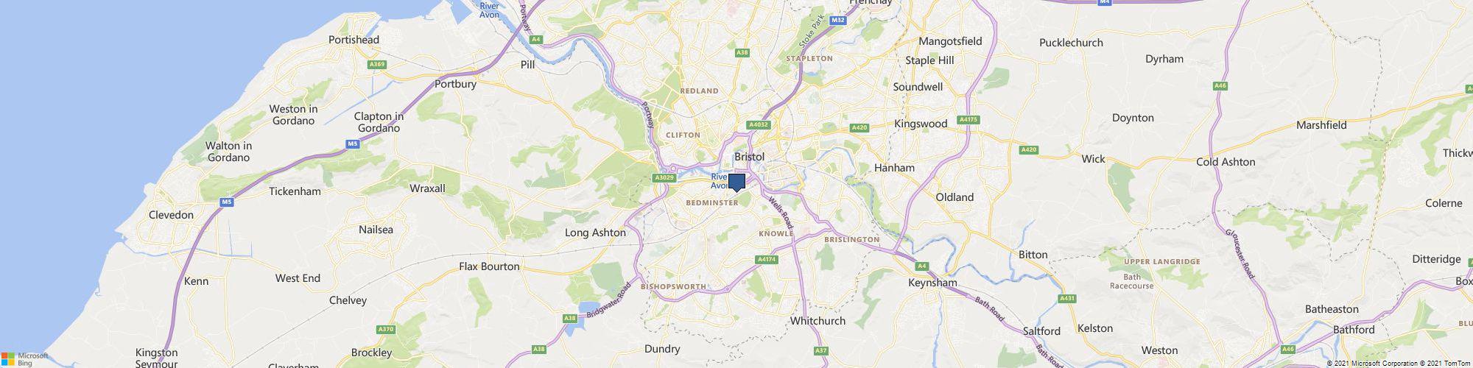Select the Clevedon town label
1473x368 pixels.
171,215
